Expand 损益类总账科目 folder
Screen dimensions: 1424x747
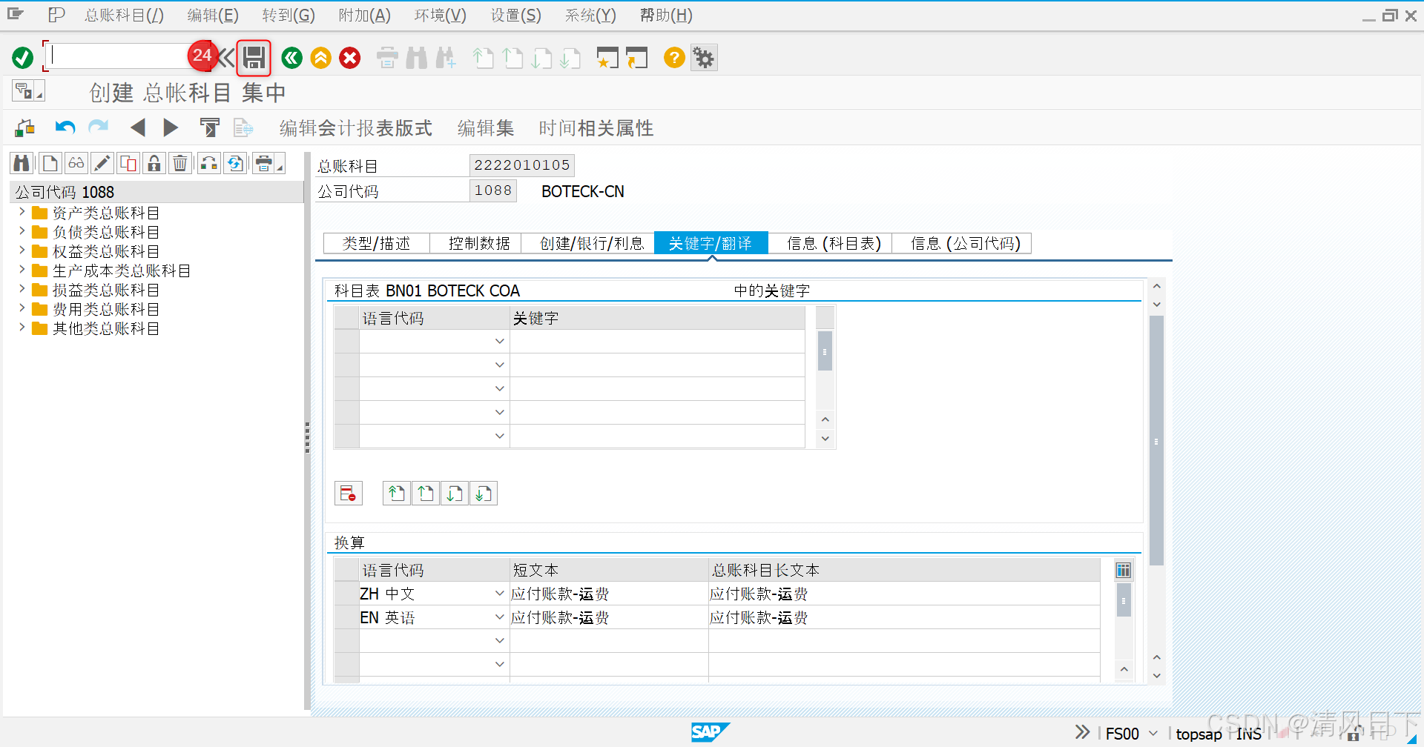pos(22,289)
